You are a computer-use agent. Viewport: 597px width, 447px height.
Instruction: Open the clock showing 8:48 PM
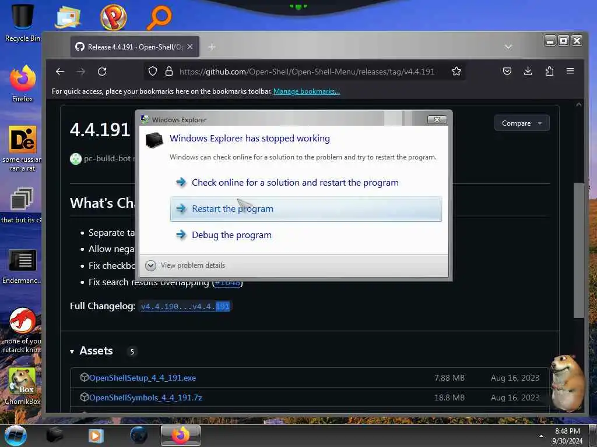pyautogui.click(x=567, y=435)
